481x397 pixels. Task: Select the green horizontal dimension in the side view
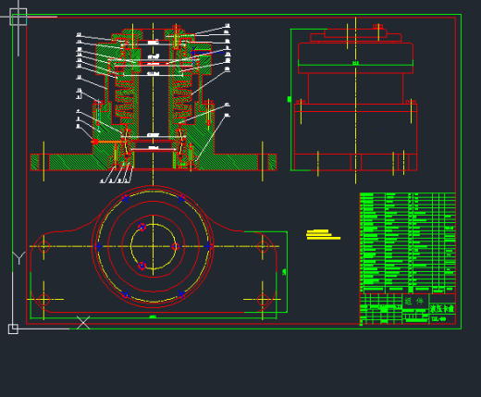[x=355, y=64]
